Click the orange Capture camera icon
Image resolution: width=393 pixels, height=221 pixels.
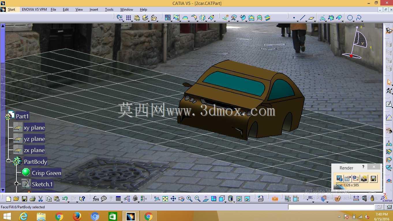click(x=275, y=199)
